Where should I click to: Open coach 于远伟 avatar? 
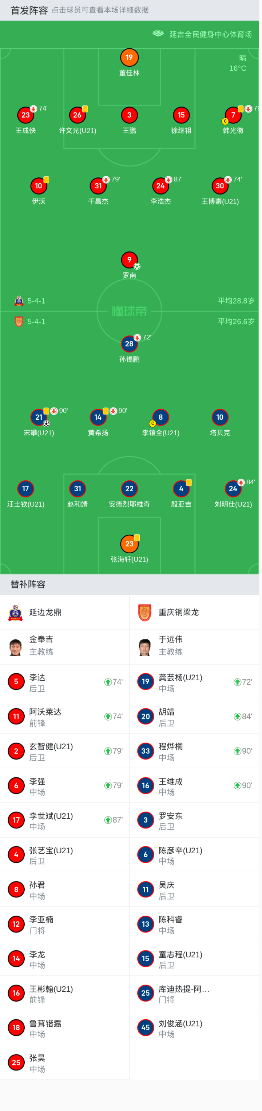146,647
